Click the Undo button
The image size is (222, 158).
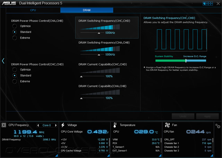pyautogui.click(x=183, y=116)
